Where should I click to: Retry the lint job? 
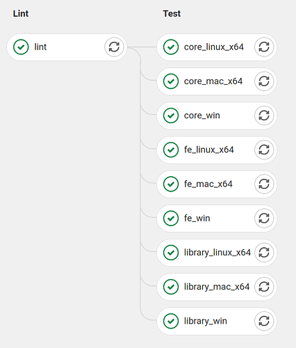pos(114,47)
